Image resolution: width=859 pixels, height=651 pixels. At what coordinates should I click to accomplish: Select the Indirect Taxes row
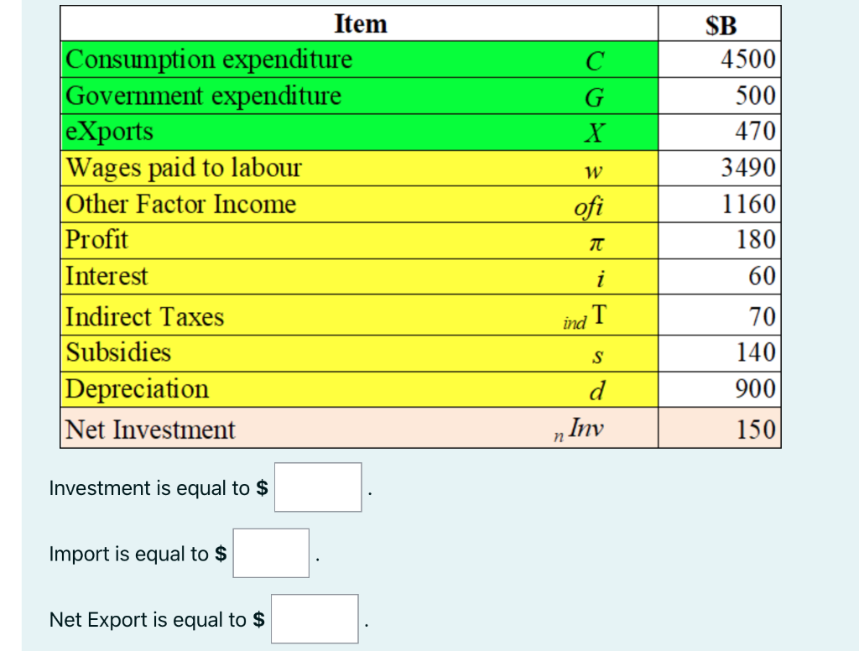pos(252,316)
